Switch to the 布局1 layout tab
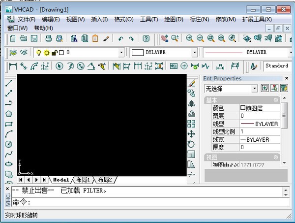 point(83,180)
